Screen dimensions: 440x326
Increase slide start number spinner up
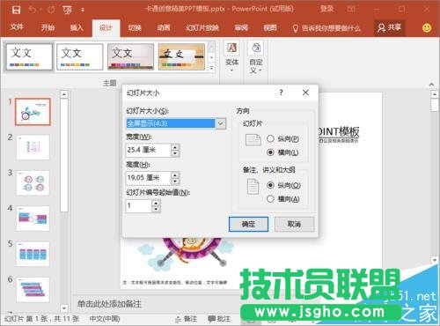[x=156, y=203]
